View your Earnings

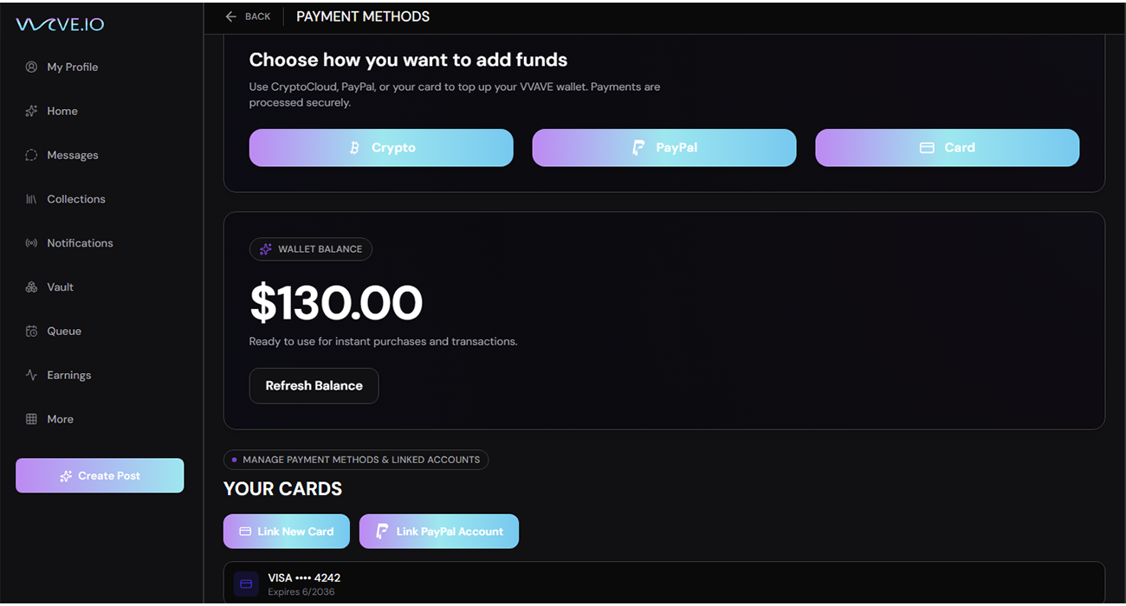[x=68, y=375]
